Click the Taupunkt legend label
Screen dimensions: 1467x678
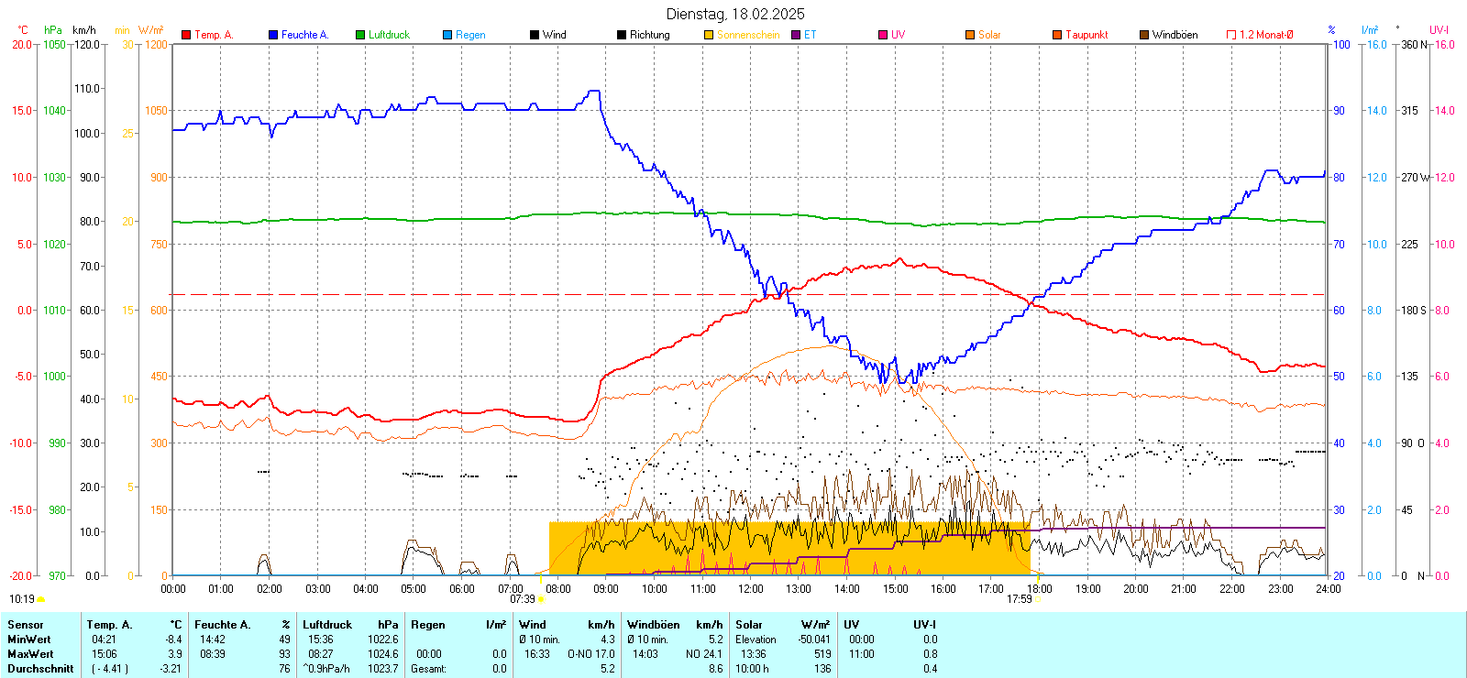pos(1086,35)
